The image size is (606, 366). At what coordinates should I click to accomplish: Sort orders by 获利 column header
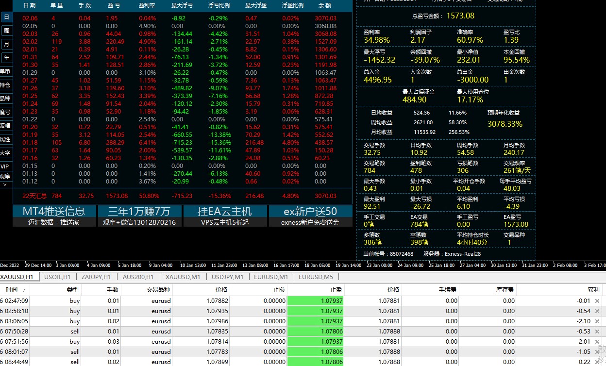pyautogui.click(x=559, y=289)
